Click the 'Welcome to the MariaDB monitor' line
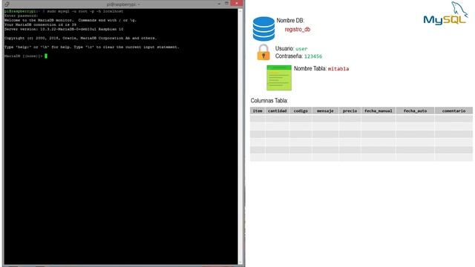Viewport: 475px width, 267px height. [x=71, y=20]
